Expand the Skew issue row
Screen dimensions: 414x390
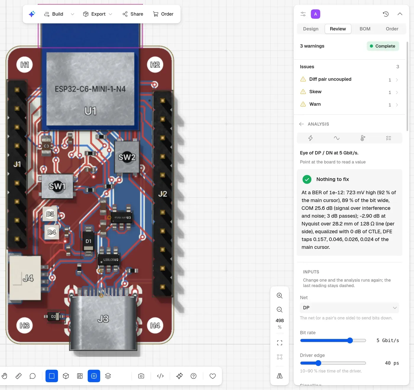click(349, 92)
